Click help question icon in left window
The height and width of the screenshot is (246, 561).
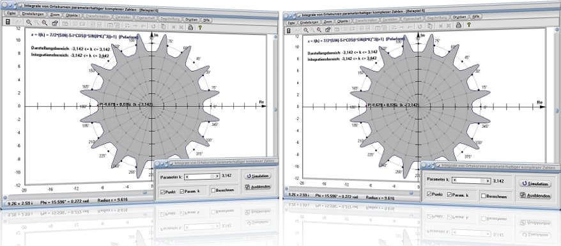pyautogui.click(x=200, y=27)
